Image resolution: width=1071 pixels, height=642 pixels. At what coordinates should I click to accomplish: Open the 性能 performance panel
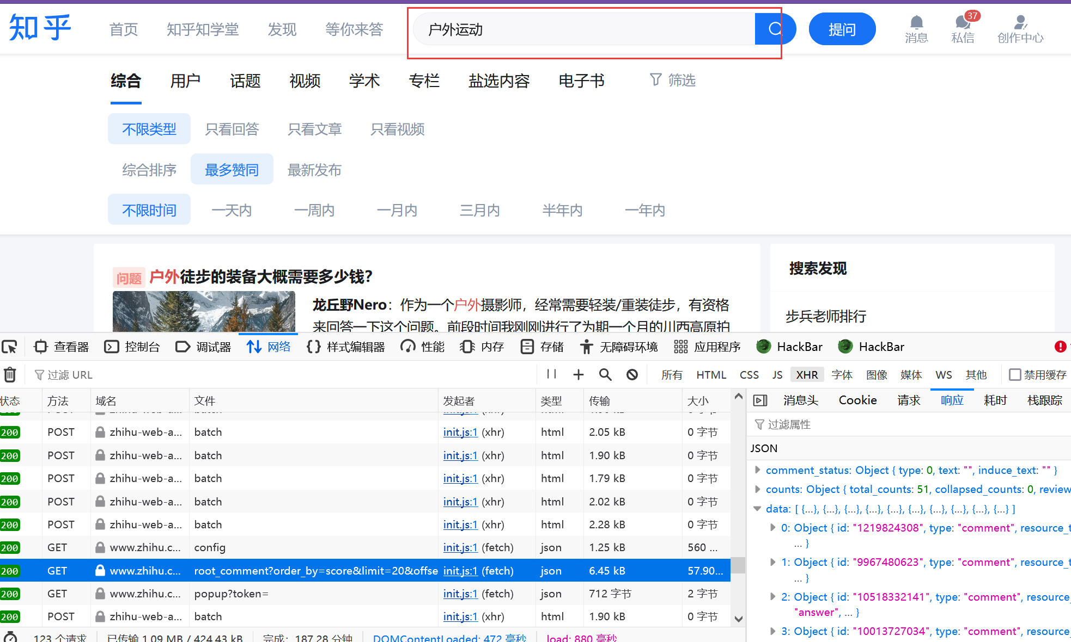pyautogui.click(x=422, y=347)
